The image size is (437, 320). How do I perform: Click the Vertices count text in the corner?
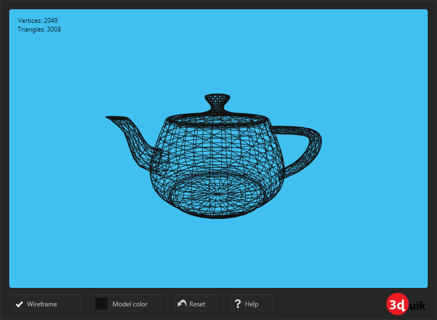37,20
